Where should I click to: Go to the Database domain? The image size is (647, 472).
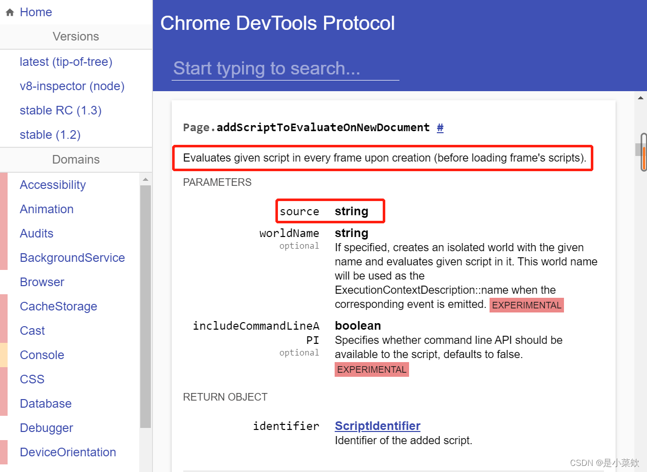point(46,404)
